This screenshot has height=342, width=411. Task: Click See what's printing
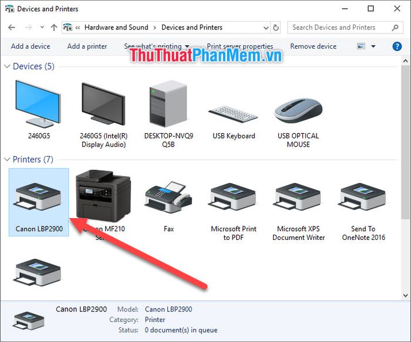click(x=153, y=46)
